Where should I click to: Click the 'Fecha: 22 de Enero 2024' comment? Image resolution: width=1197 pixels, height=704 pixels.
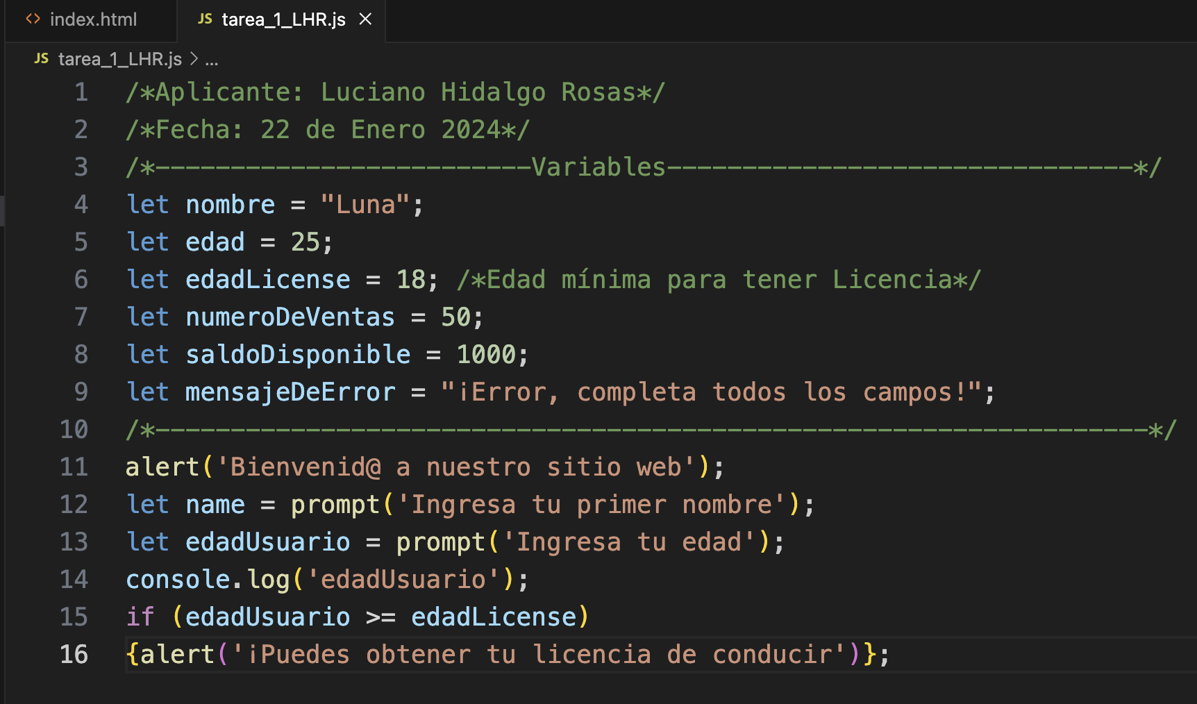[x=328, y=130]
